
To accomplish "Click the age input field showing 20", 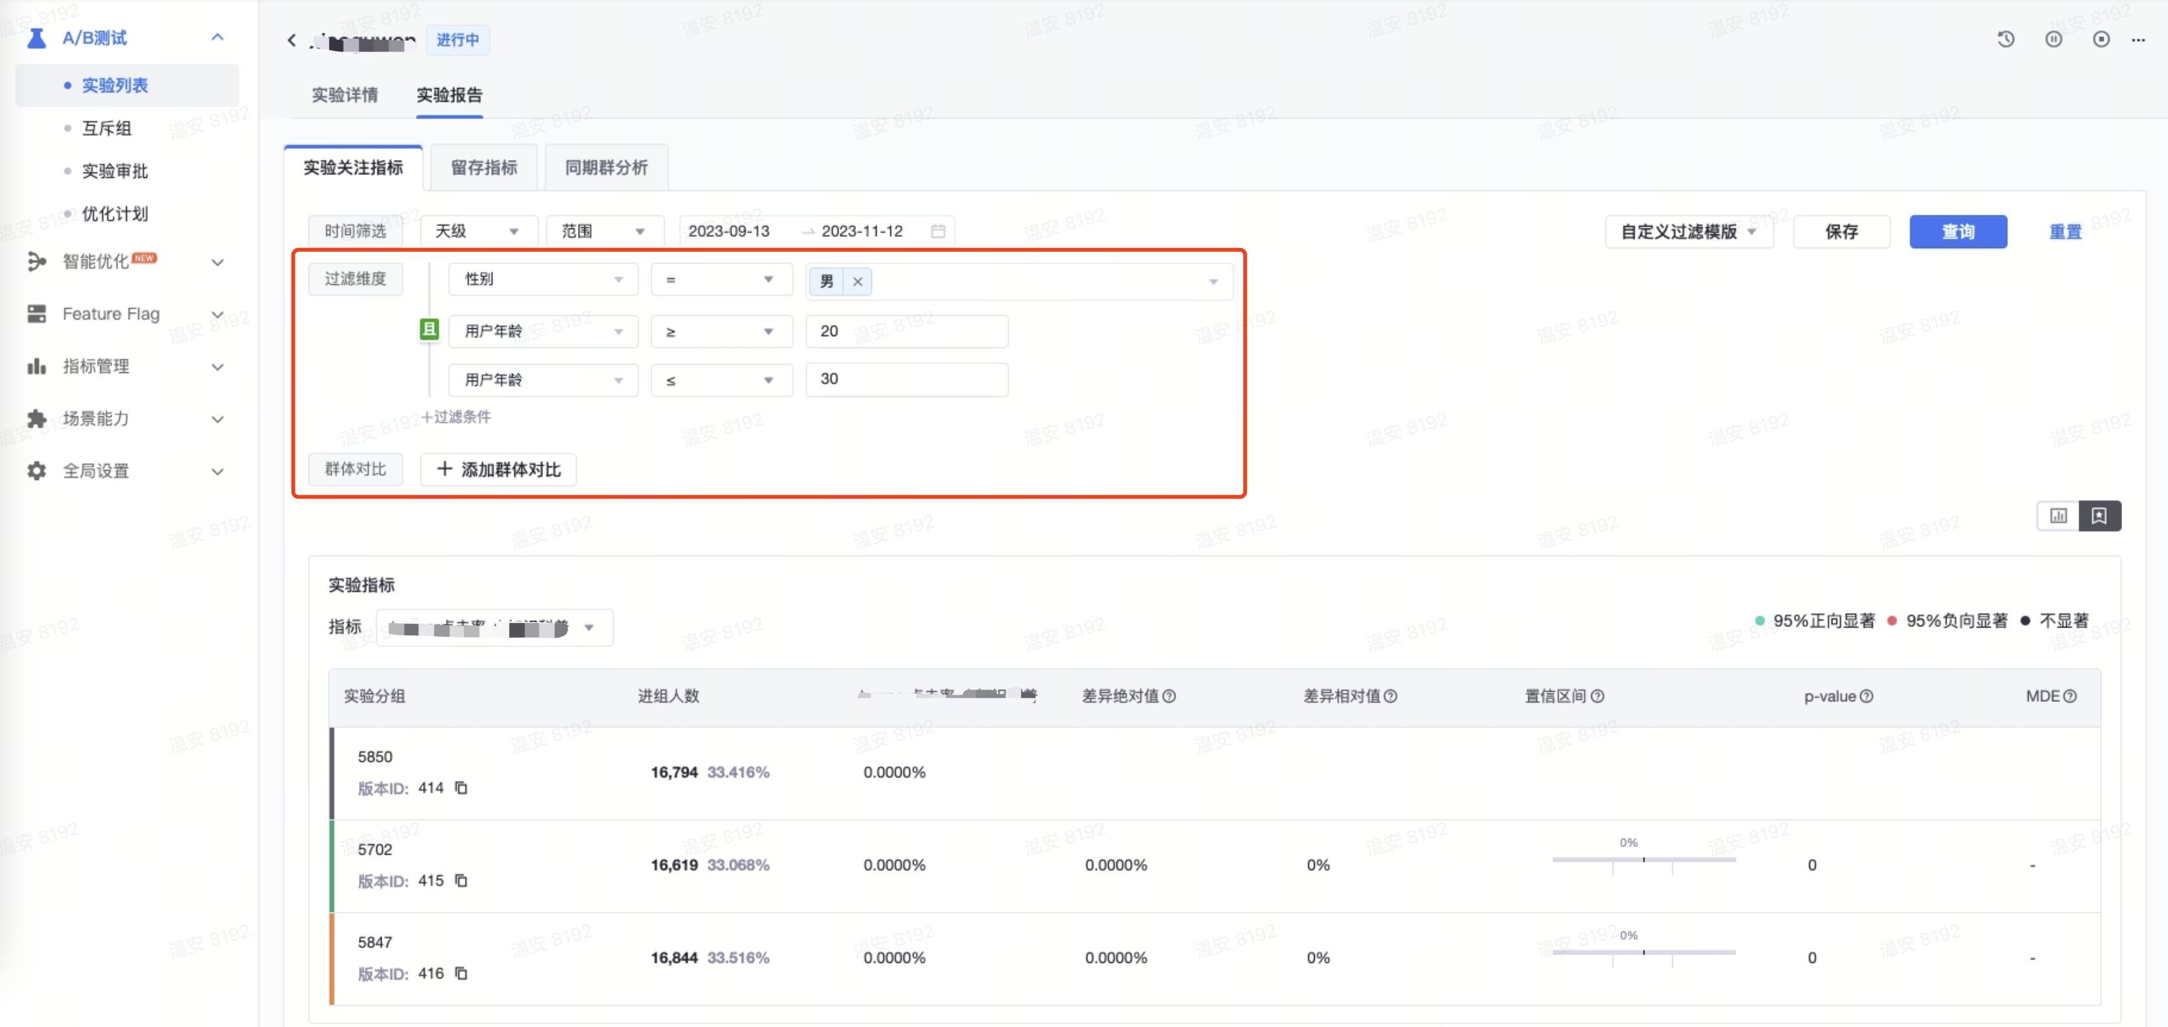I will coord(906,330).
